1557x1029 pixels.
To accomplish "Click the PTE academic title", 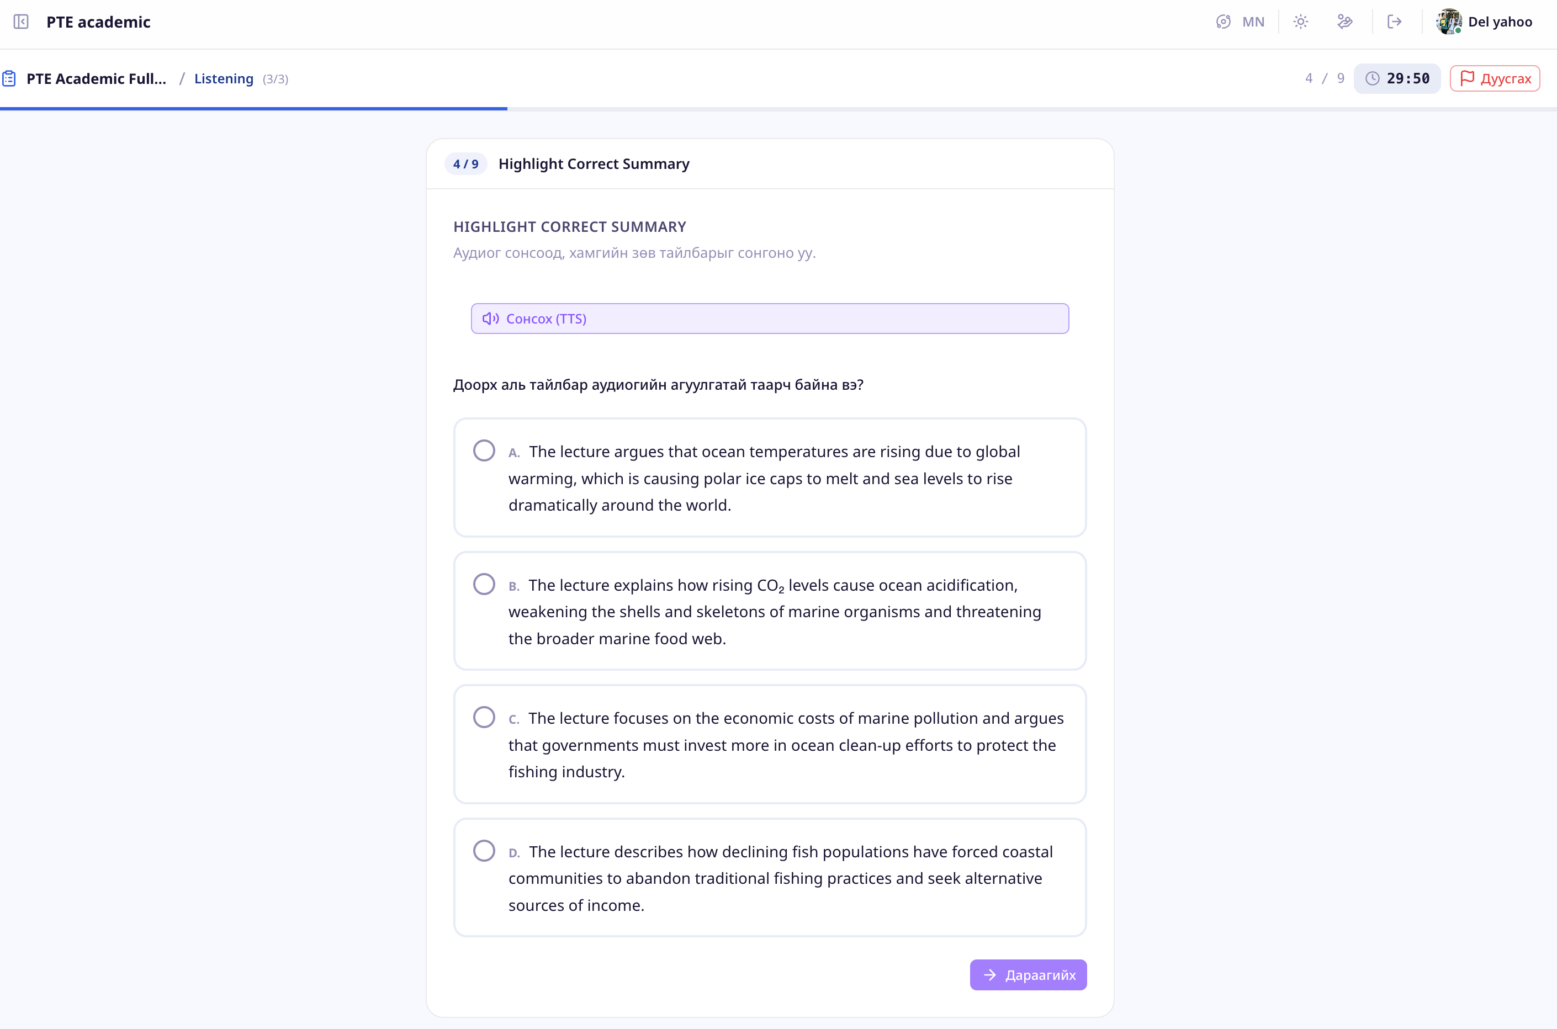I will 98,22.
